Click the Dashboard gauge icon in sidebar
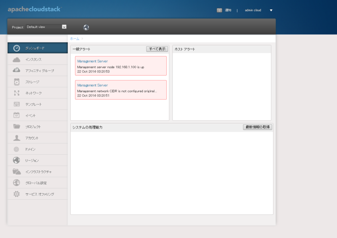 coord(16,48)
